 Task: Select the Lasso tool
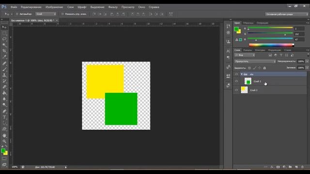(4, 39)
